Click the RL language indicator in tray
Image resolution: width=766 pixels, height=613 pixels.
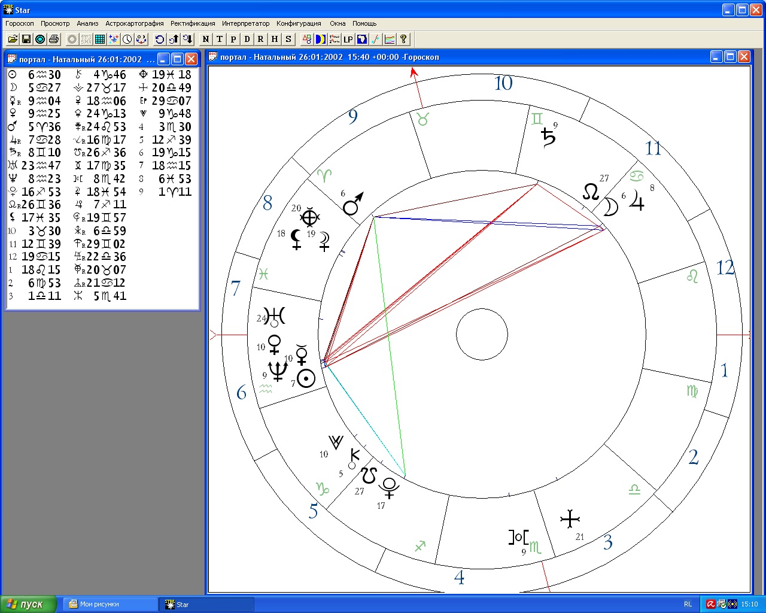[688, 604]
